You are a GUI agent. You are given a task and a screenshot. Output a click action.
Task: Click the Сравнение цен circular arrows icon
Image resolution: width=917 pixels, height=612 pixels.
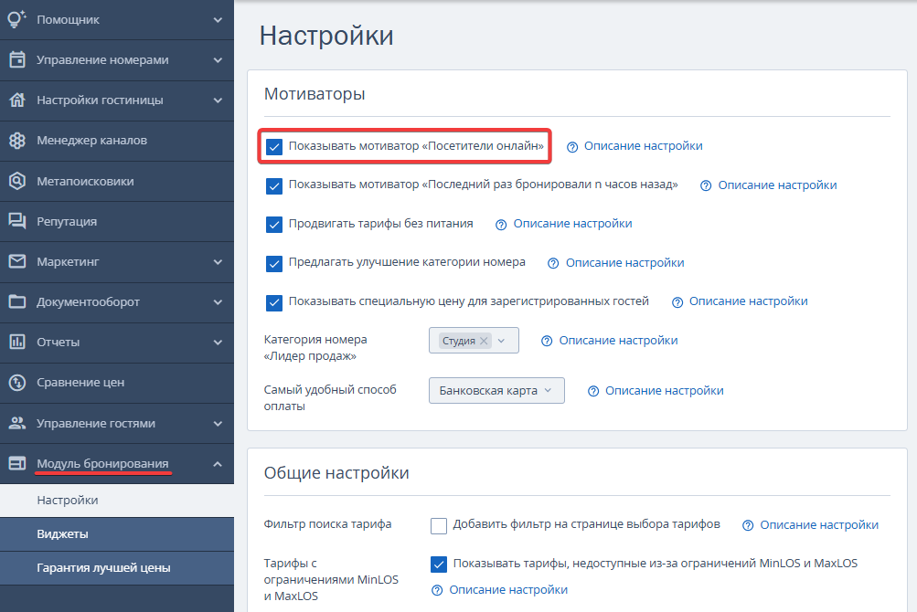pos(17,383)
